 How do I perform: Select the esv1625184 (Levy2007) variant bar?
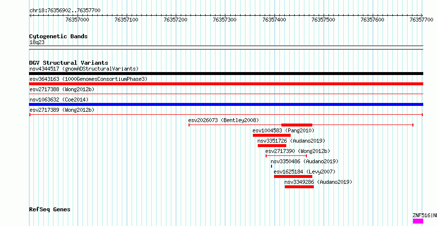293,176
